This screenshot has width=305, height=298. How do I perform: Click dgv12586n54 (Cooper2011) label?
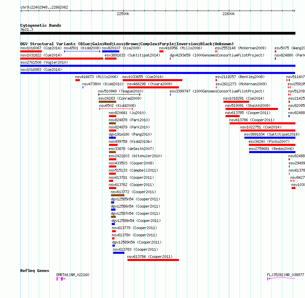[x=135, y=206]
